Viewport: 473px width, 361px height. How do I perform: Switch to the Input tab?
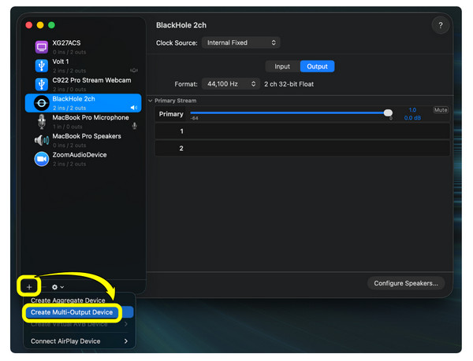click(282, 67)
